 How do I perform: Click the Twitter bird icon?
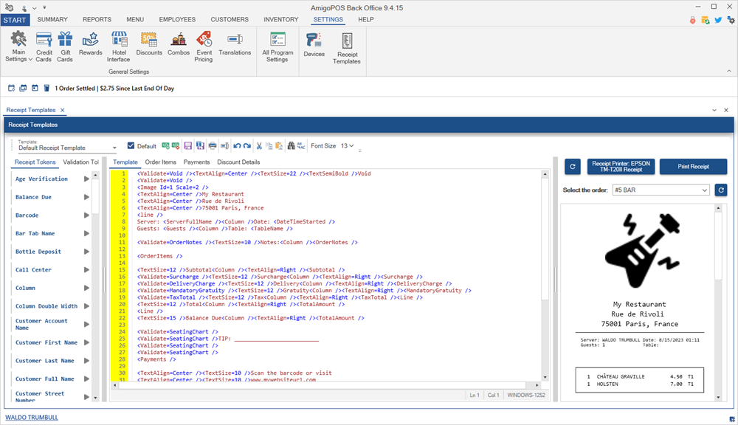coord(718,20)
